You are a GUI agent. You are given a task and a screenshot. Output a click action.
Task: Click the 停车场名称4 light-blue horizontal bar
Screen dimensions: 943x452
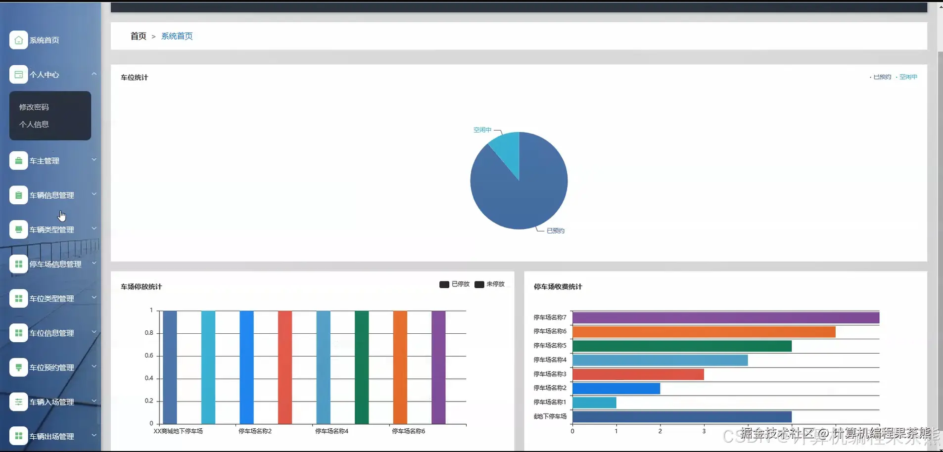[x=660, y=360]
